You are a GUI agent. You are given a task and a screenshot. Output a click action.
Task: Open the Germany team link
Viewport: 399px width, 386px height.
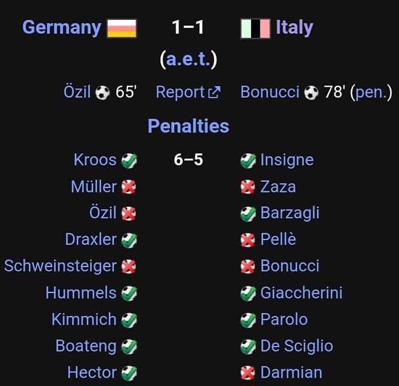(x=62, y=28)
